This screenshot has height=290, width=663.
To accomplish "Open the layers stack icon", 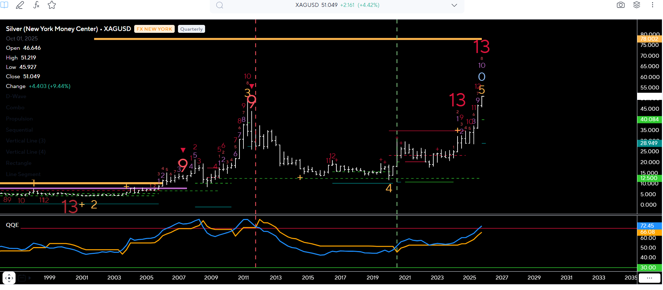I will point(637,5).
